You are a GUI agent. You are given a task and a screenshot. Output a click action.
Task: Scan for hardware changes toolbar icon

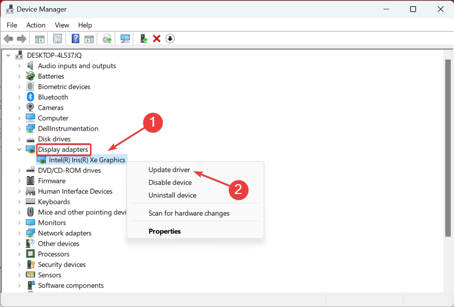[125, 39]
